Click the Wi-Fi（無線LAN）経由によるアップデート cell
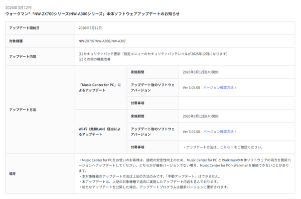 pyautogui.click(x=101, y=131)
